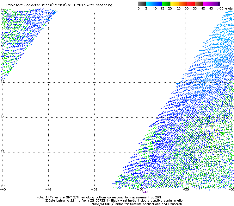Click the brown 35–40 knots legend swatch
Image resolution: width=234 pixels, height=206 pixels.
[x=199, y=4]
